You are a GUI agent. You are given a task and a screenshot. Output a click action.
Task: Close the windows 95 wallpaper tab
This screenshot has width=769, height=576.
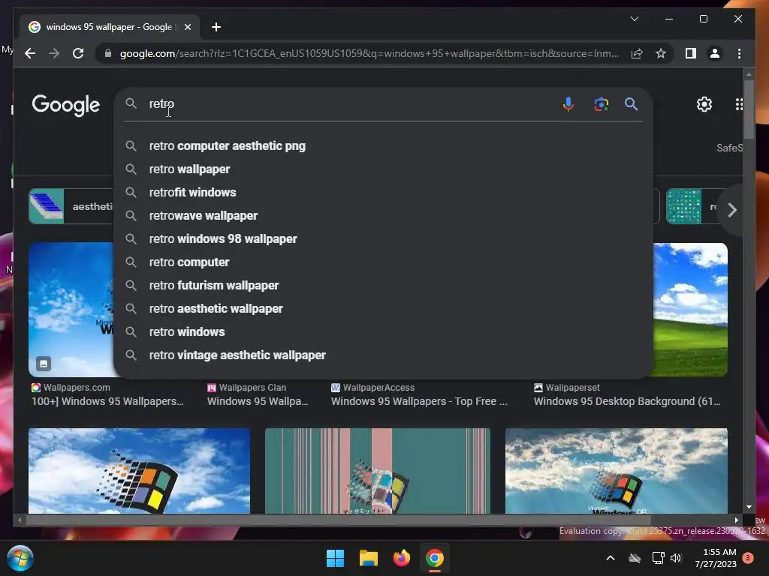point(187,27)
